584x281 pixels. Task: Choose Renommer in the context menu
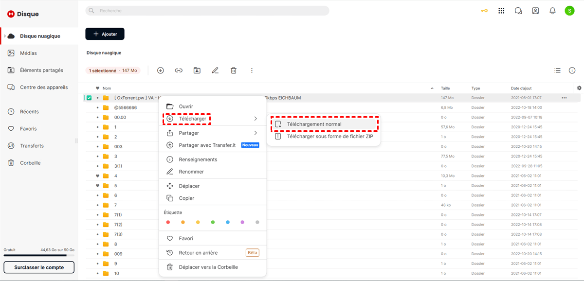click(x=213, y=172)
